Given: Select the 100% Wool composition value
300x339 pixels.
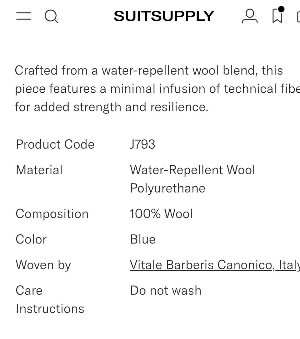Looking at the screenshot, I should pos(161,214).
